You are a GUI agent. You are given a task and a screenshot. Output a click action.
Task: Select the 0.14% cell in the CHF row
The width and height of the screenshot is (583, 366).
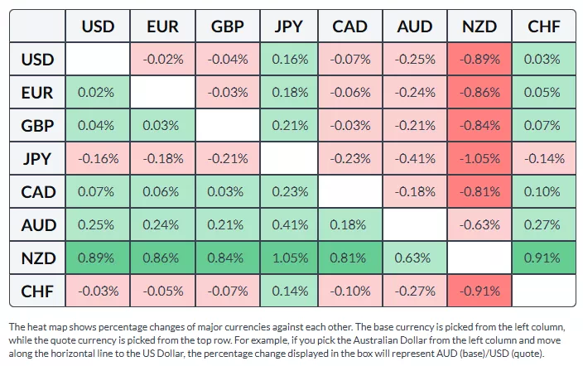pyautogui.click(x=289, y=291)
